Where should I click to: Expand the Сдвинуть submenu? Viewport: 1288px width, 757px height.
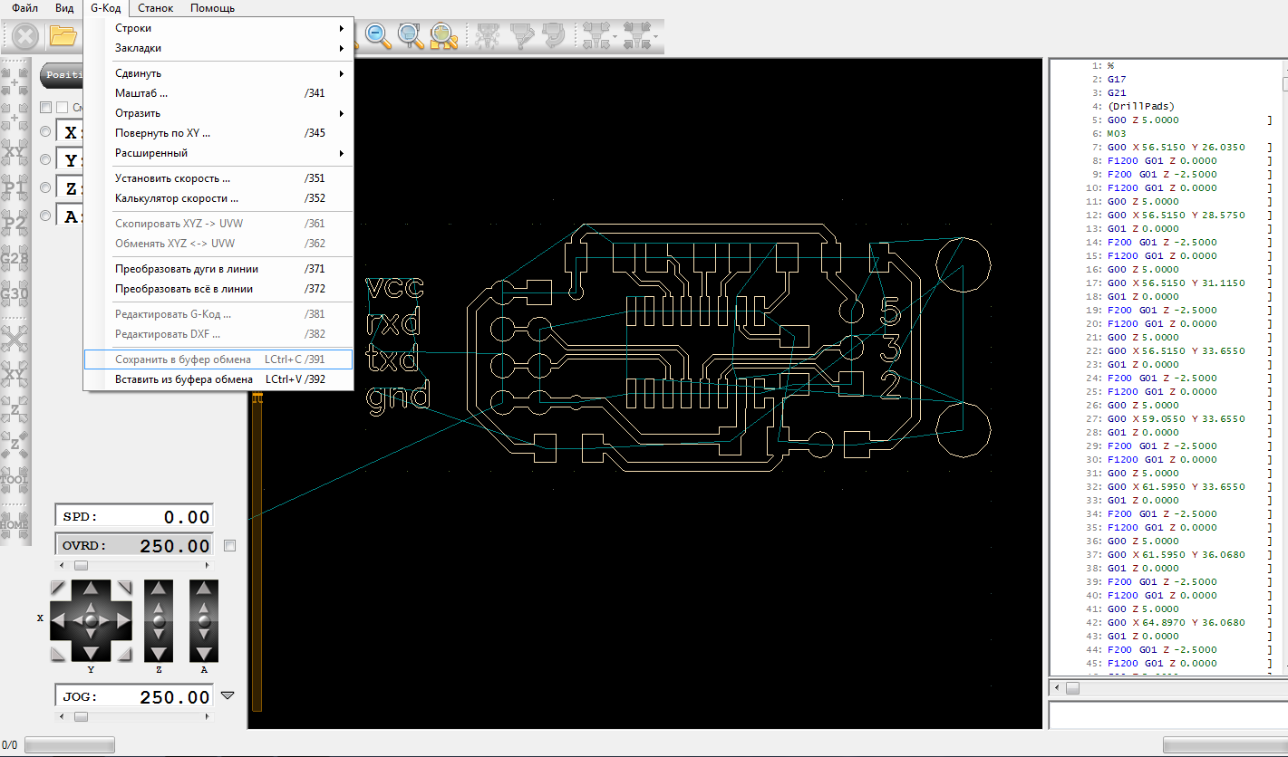(x=218, y=73)
